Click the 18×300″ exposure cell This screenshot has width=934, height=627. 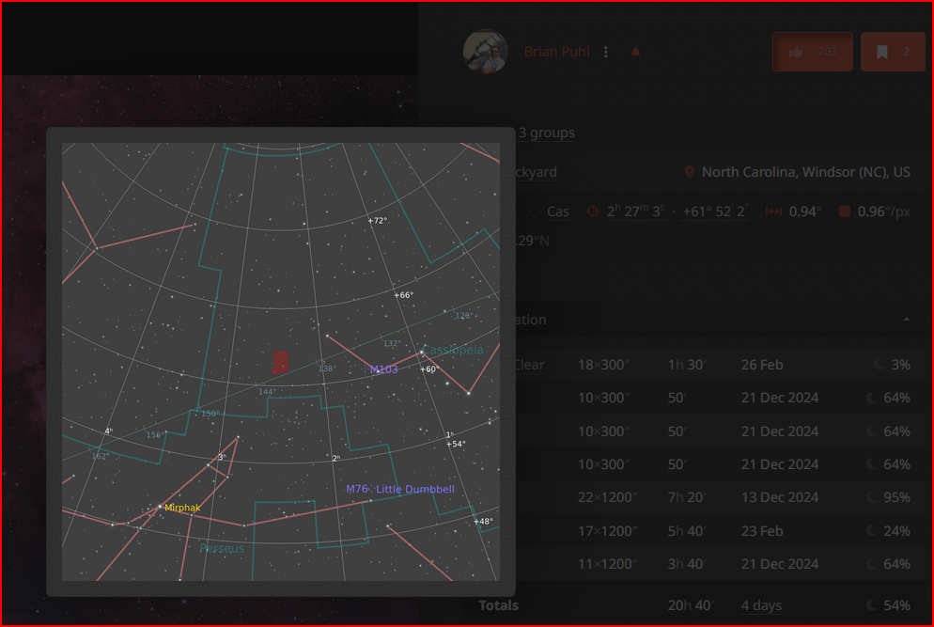click(x=604, y=365)
